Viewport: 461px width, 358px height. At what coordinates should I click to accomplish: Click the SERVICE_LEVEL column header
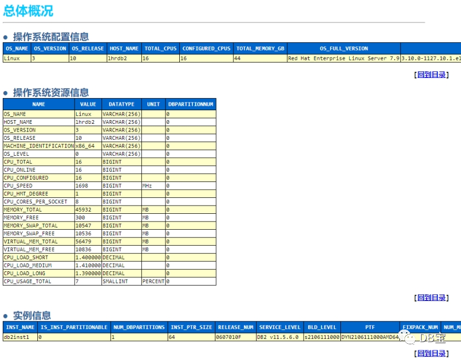pyautogui.click(x=280, y=327)
